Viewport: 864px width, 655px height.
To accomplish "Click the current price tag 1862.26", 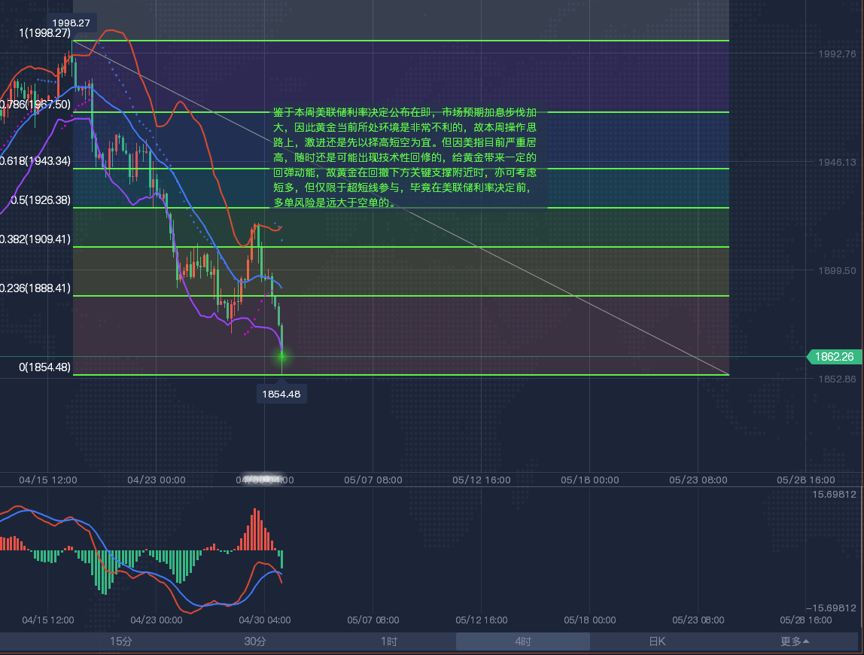I will click(x=834, y=357).
